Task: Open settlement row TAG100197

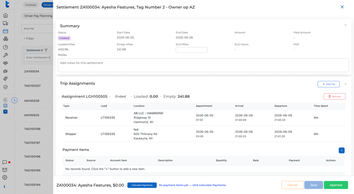Action: pyautogui.click(x=32, y=143)
